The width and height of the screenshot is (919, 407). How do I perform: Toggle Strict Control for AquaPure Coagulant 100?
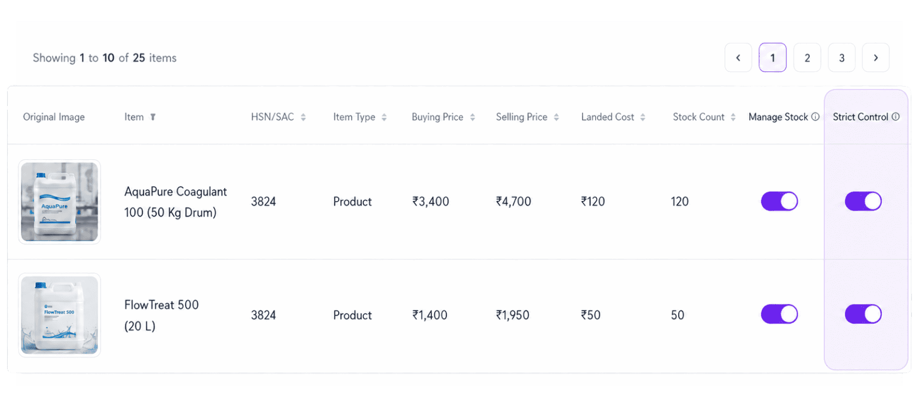[863, 201]
